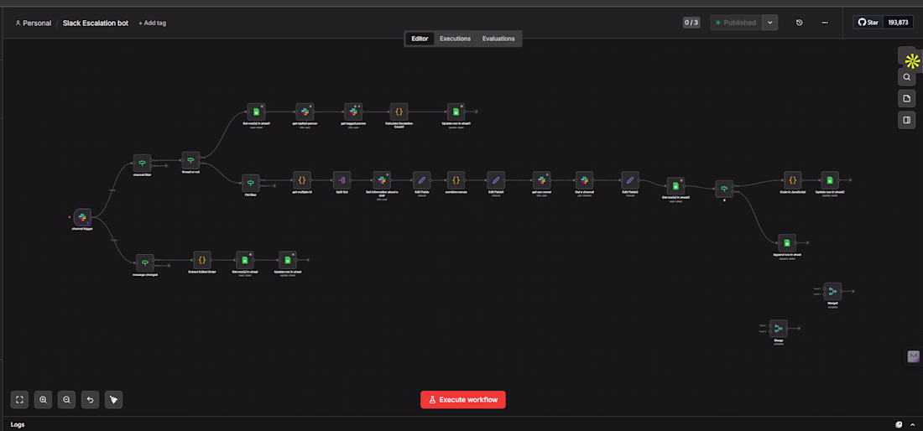Open the Edit Fields node
Image resolution: width=923 pixels, height=431 pixels.
421,180
